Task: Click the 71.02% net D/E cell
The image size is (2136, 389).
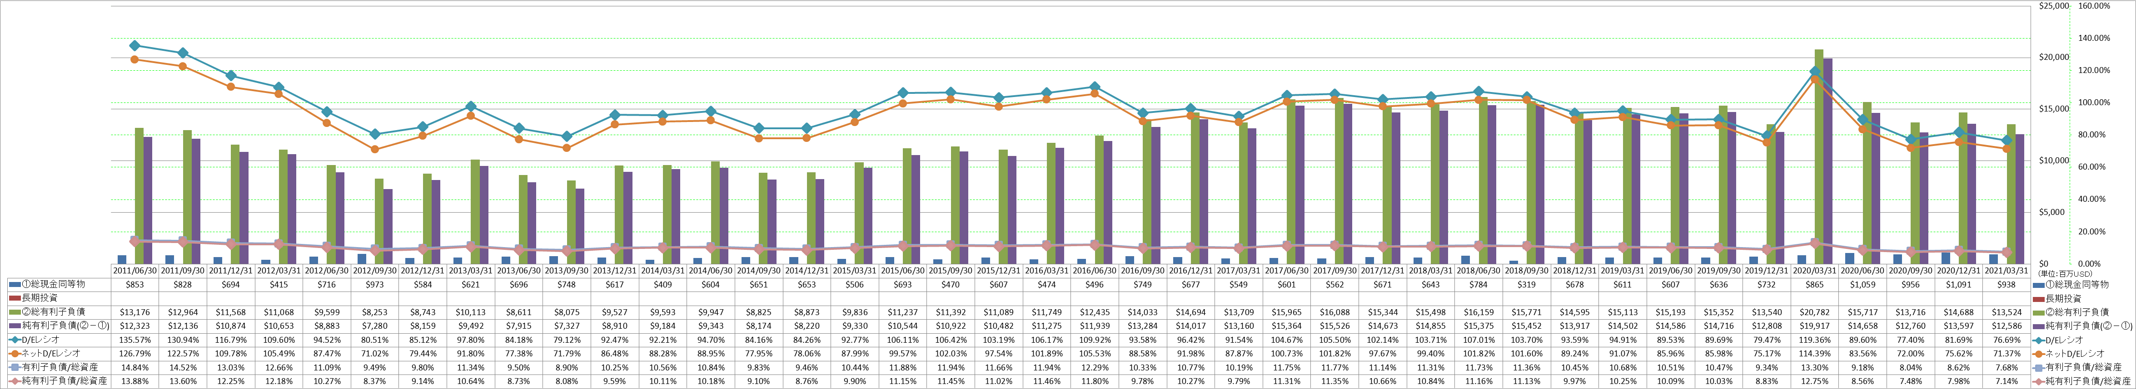Action: pos(375,354)
